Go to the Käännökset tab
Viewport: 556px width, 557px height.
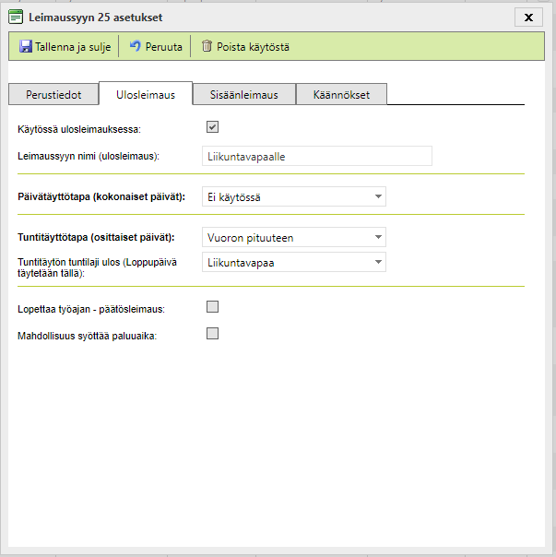point(342,94)
